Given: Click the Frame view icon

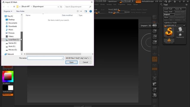Looking at the screenshot, I should [x=154, y=78].
